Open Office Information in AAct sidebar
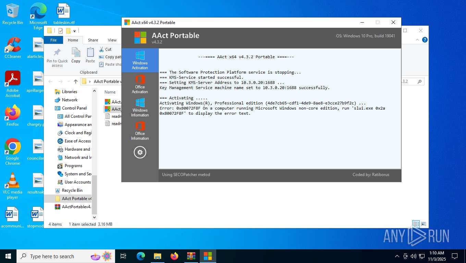Screen dimensions: 466x263 (140, 131)
